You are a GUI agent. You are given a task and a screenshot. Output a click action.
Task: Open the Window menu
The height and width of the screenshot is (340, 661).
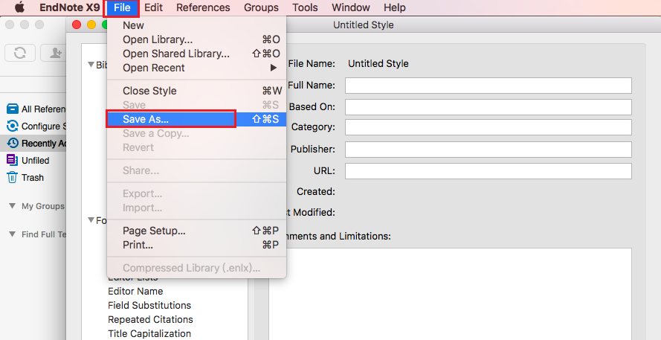click(x=351, y=7)
